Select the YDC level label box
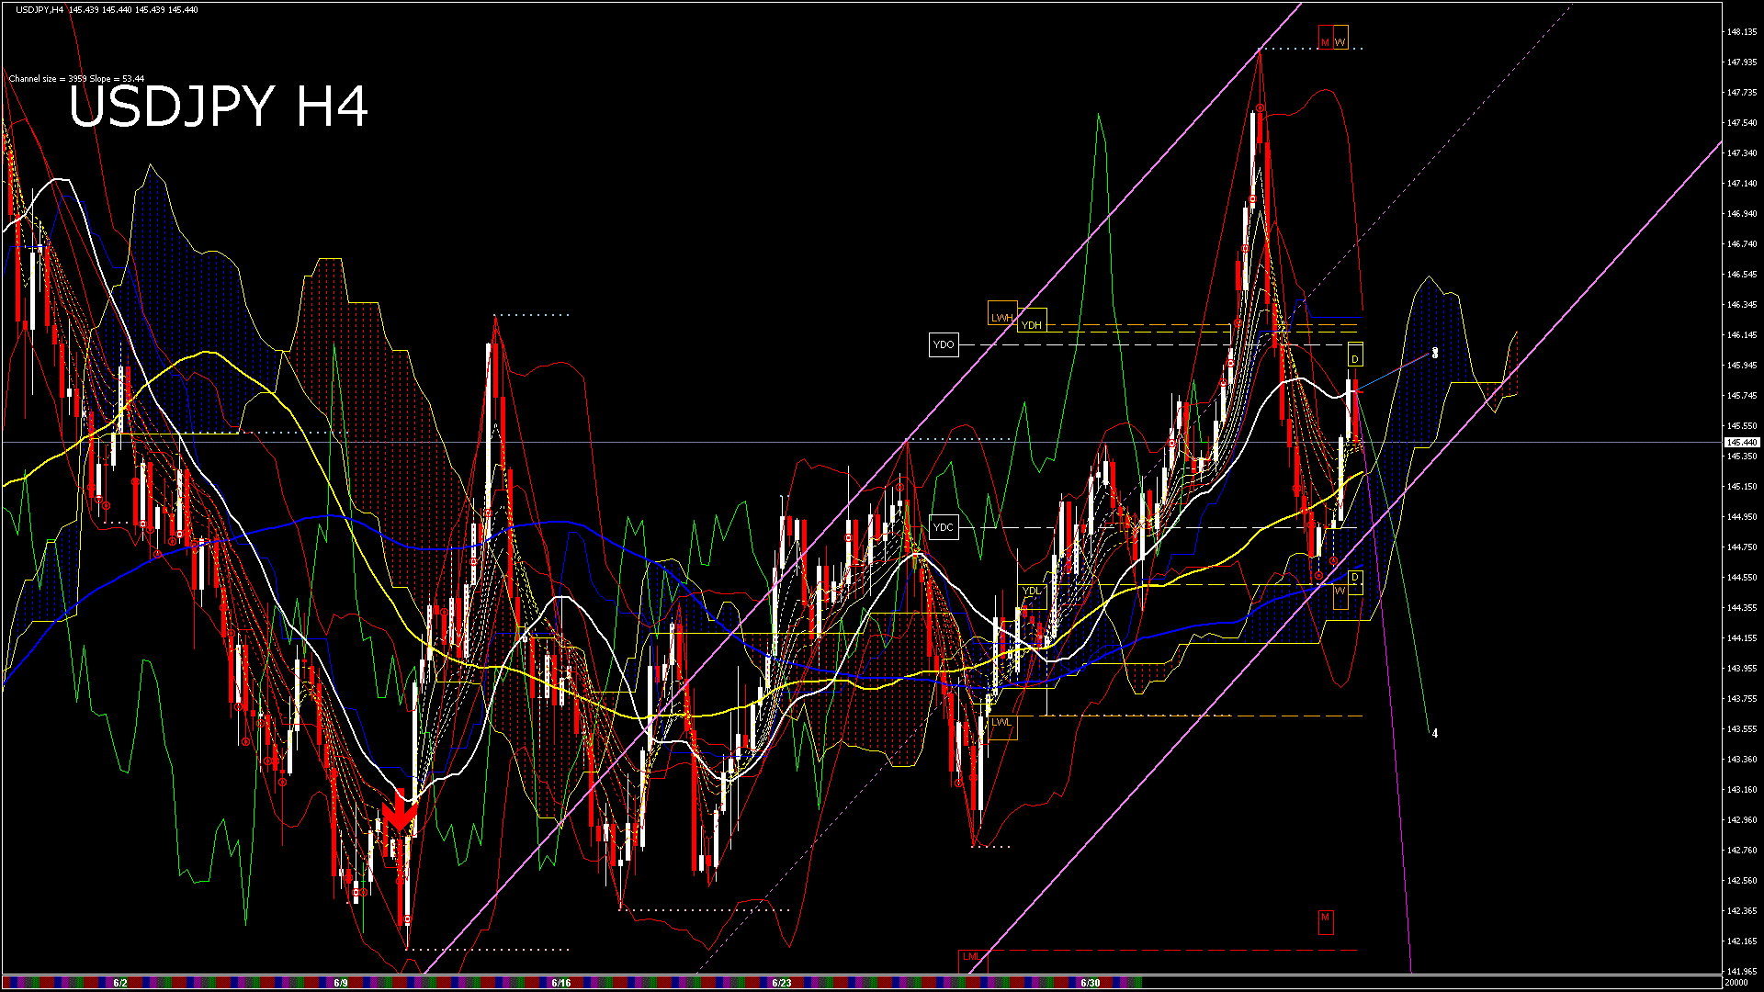 (x=944, y=527)
